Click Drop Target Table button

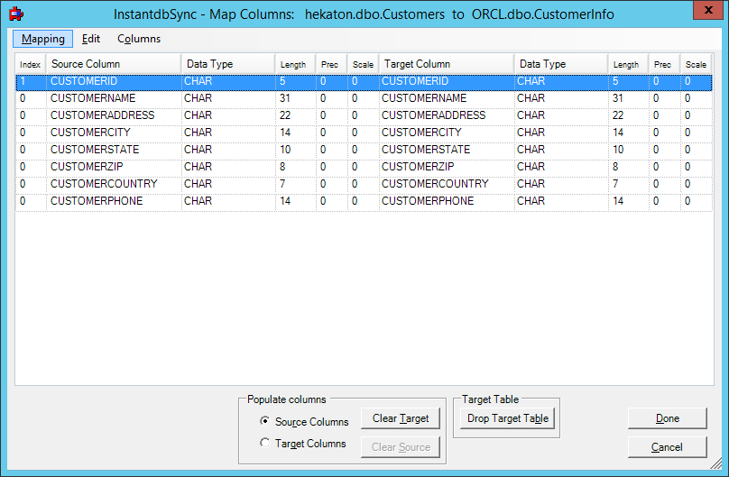[x=508, y=418]
